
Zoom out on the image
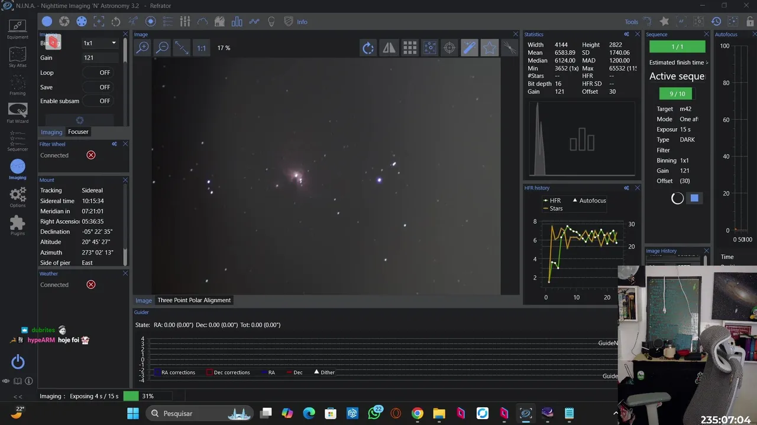tap(162, 48)
